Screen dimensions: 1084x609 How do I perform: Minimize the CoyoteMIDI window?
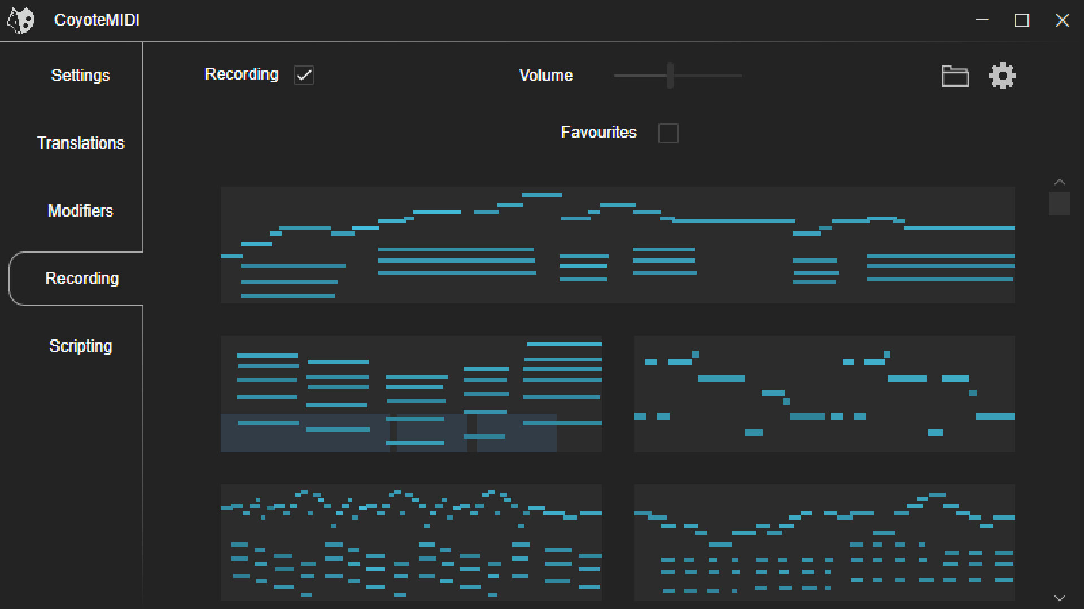coord(982,20)
